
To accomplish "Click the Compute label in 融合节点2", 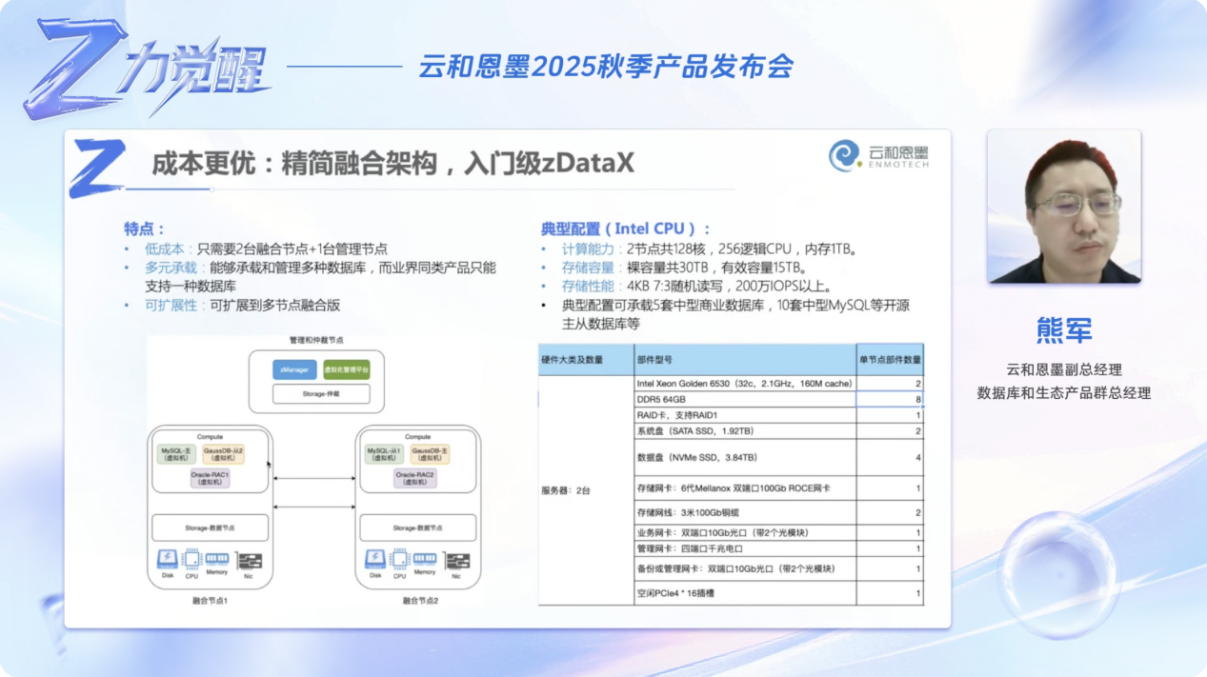I will 418,436.
